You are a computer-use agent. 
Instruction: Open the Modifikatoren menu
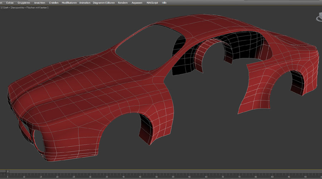pos(69,3)
